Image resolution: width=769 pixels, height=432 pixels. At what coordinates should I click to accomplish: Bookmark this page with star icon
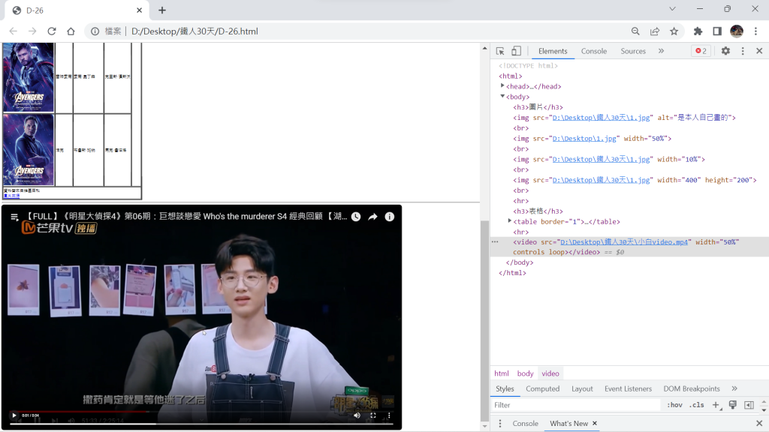click(674, 31)
